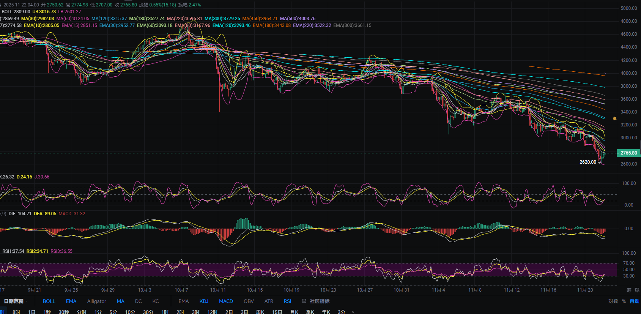Toggle percent scale with the % icon
The height and width of the screenshot is (314, 641).
[x=624, y=301]
